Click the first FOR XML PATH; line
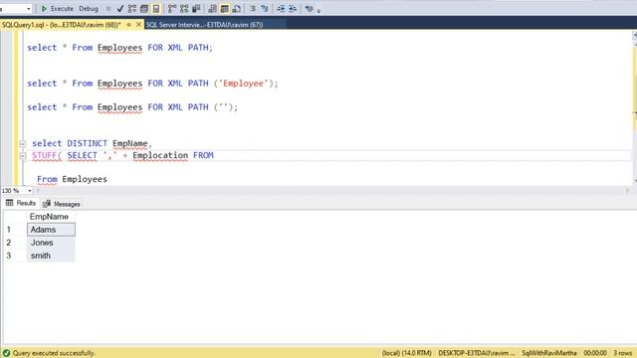Image resolution: width=637 pixels, height=358 pixels. (119, 48)
